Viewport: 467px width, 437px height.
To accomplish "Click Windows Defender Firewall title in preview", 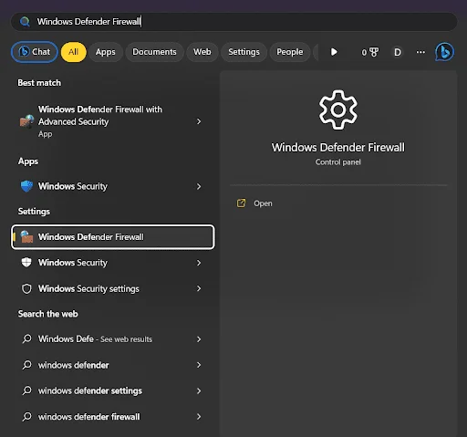I will point(338,148).
